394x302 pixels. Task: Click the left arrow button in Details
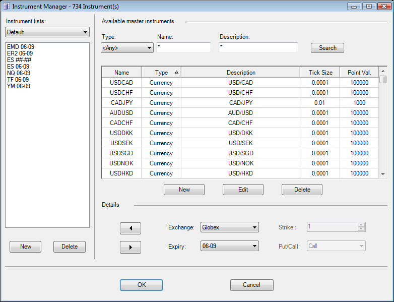[x=130, y=228]
